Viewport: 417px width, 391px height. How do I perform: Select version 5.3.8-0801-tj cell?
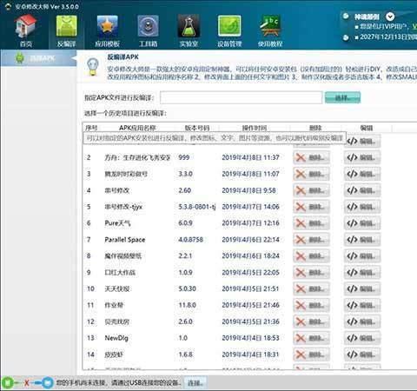[x=197, y=207]
